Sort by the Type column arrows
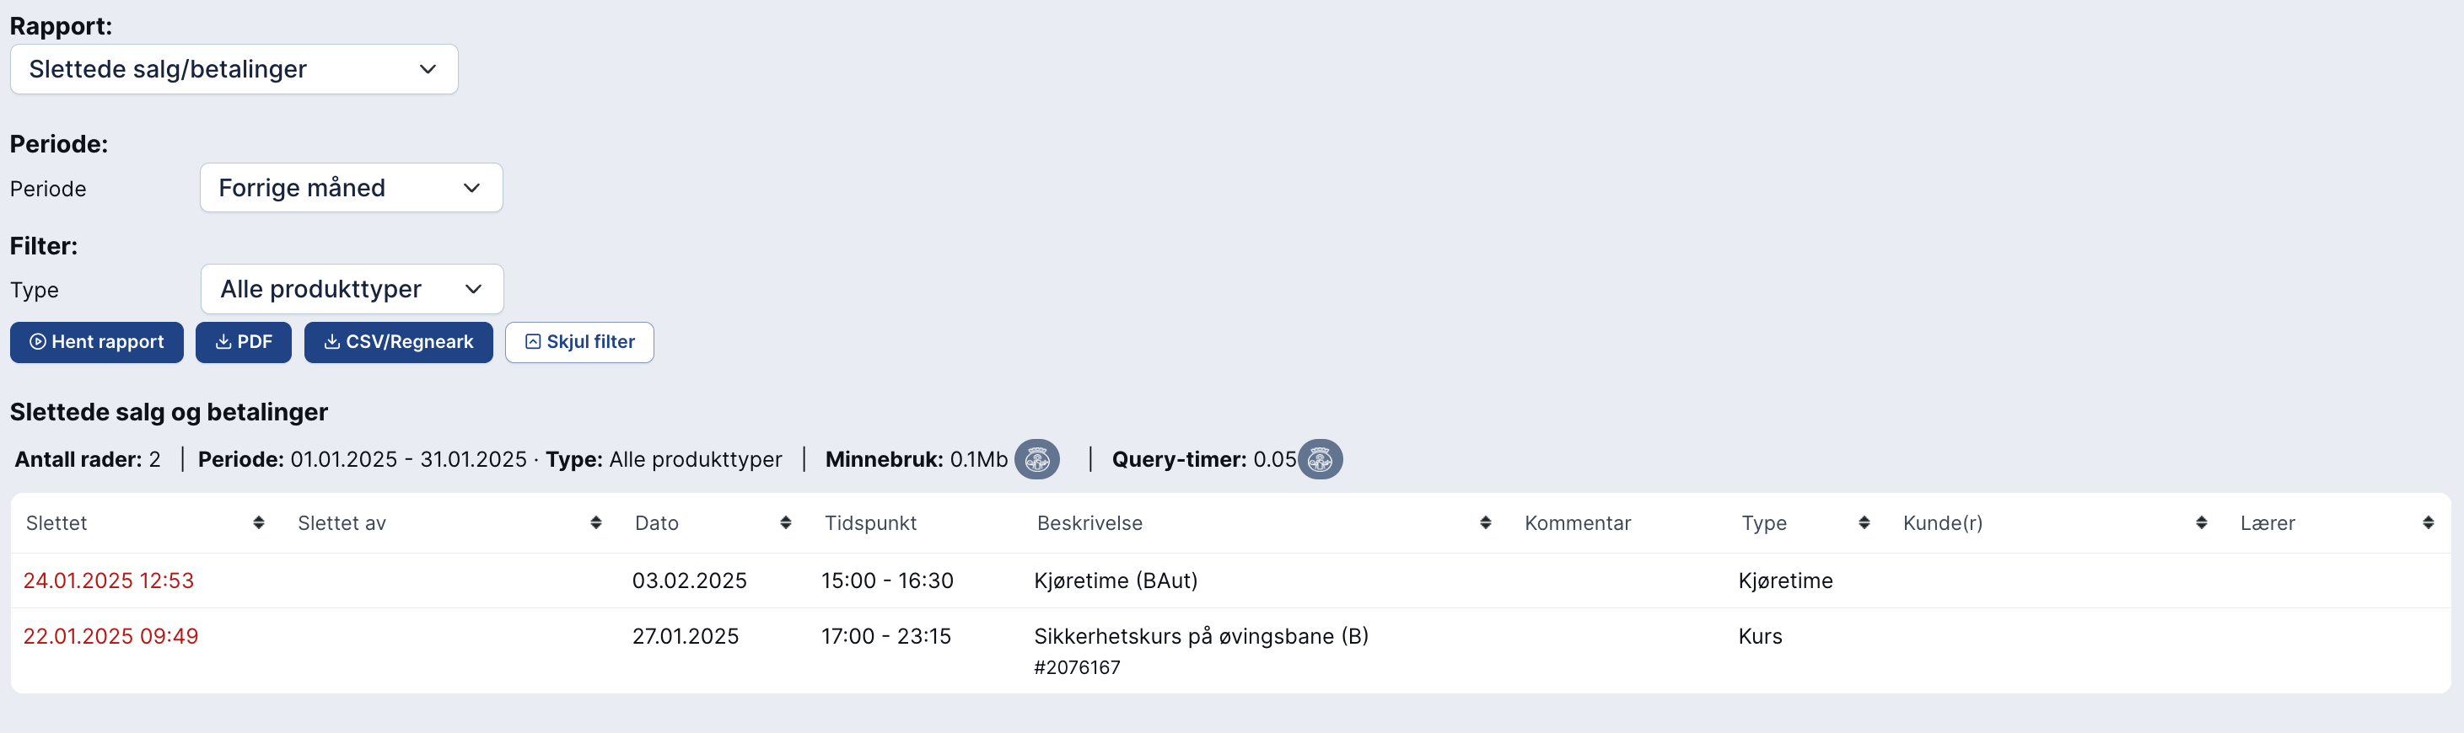This screenshot has height=733, width=2464. pos(1864,522)
